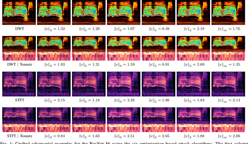The height and width of the screenshot is (144, 248).
Task: View the image above 'DWT | Tonnetz' label
Action: click(x=19, y=48)
